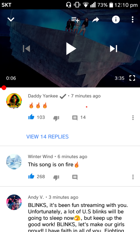Open more options for Daddy Yankee's comment
This screenshot has width=140, height=232.
133,118
